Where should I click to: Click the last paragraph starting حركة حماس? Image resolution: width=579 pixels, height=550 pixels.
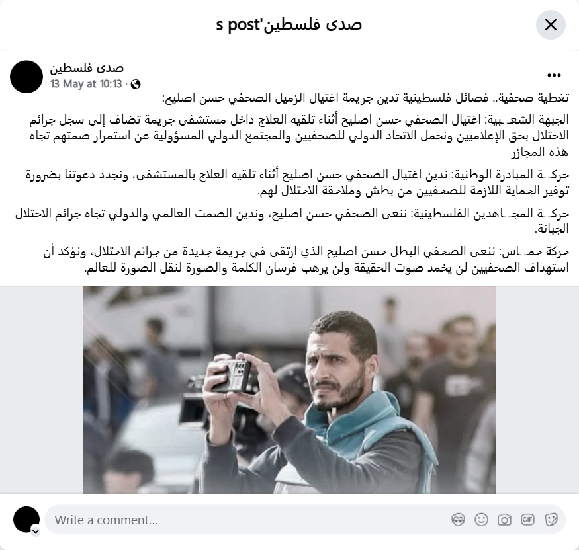306,260
